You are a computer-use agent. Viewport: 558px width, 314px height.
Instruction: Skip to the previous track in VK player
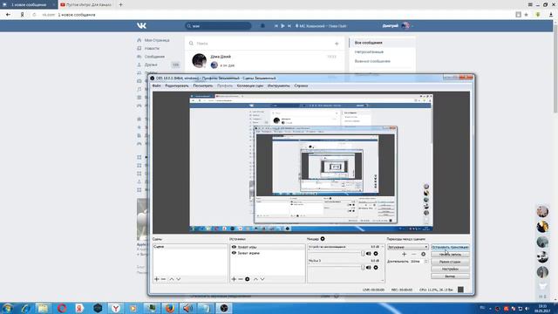[x=276, y=25]
